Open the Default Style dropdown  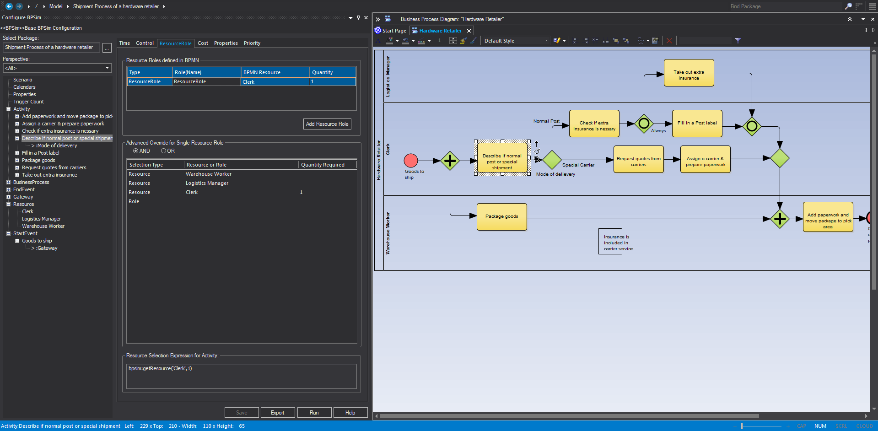point(546,41)
